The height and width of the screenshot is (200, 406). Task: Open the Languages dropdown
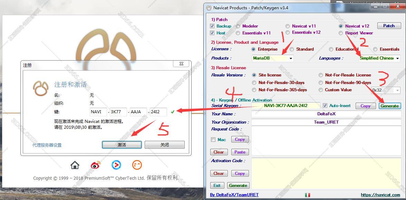(379, 58)
